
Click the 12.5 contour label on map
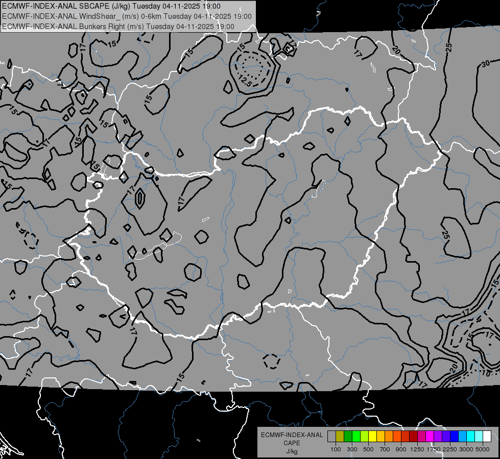245,82
